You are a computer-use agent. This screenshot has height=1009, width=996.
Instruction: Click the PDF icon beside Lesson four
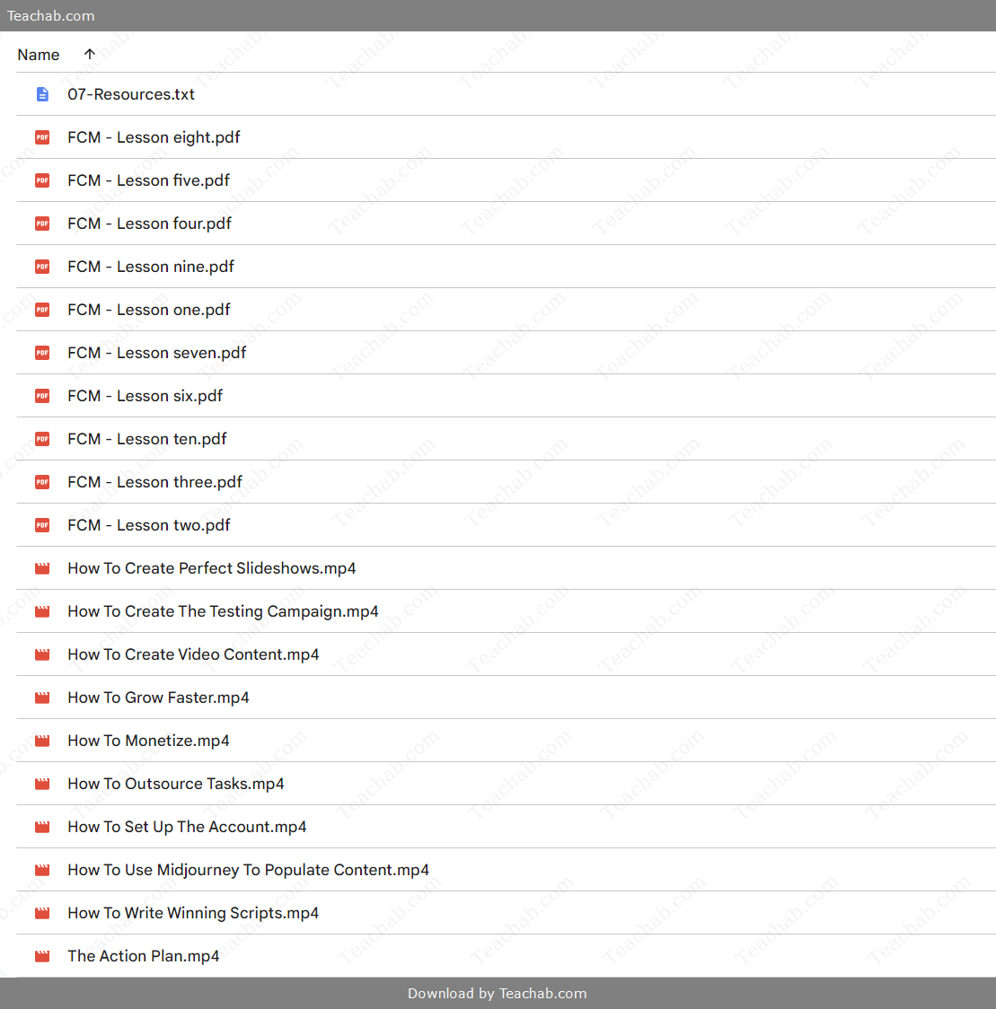tap(42, 224)
